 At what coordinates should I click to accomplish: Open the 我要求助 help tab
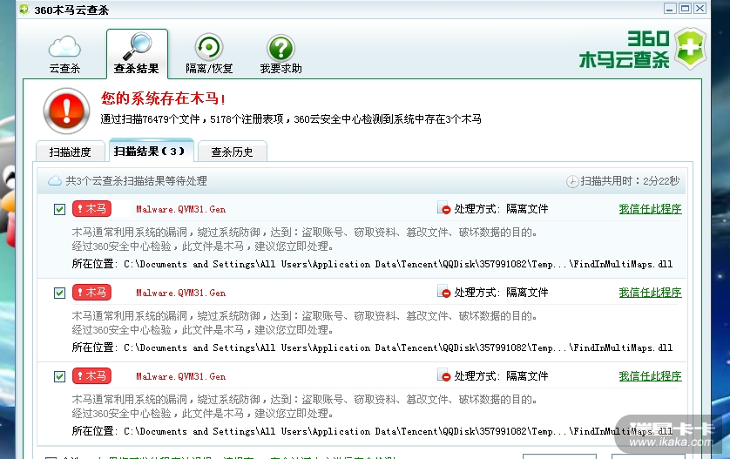click(281, 54)
